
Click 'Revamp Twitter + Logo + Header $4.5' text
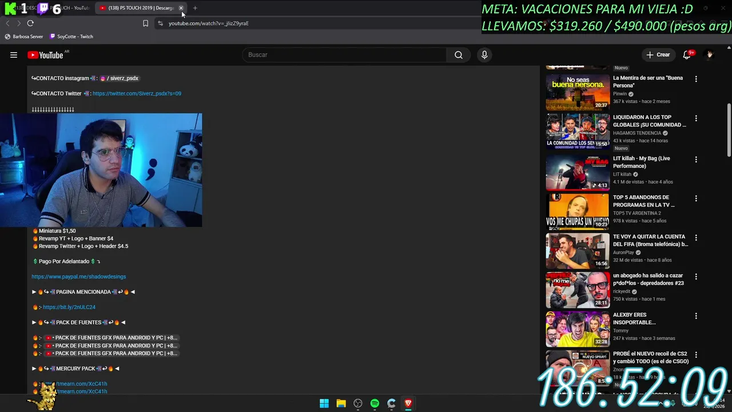tap(83, 246)
